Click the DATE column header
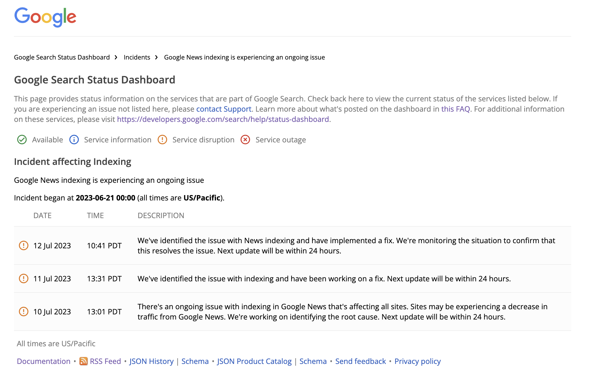This screenshot has height=383, width=594. point(42,216)
